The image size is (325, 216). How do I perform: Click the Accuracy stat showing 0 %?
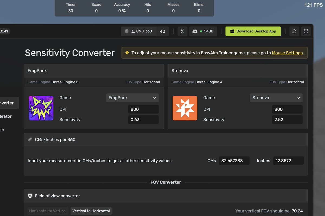(122, 8)
